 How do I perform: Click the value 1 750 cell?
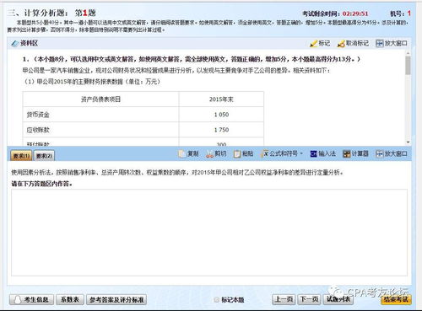pos(221,130)
